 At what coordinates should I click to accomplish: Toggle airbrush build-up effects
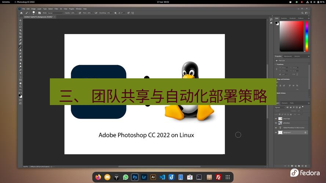(x=96, y=13)
